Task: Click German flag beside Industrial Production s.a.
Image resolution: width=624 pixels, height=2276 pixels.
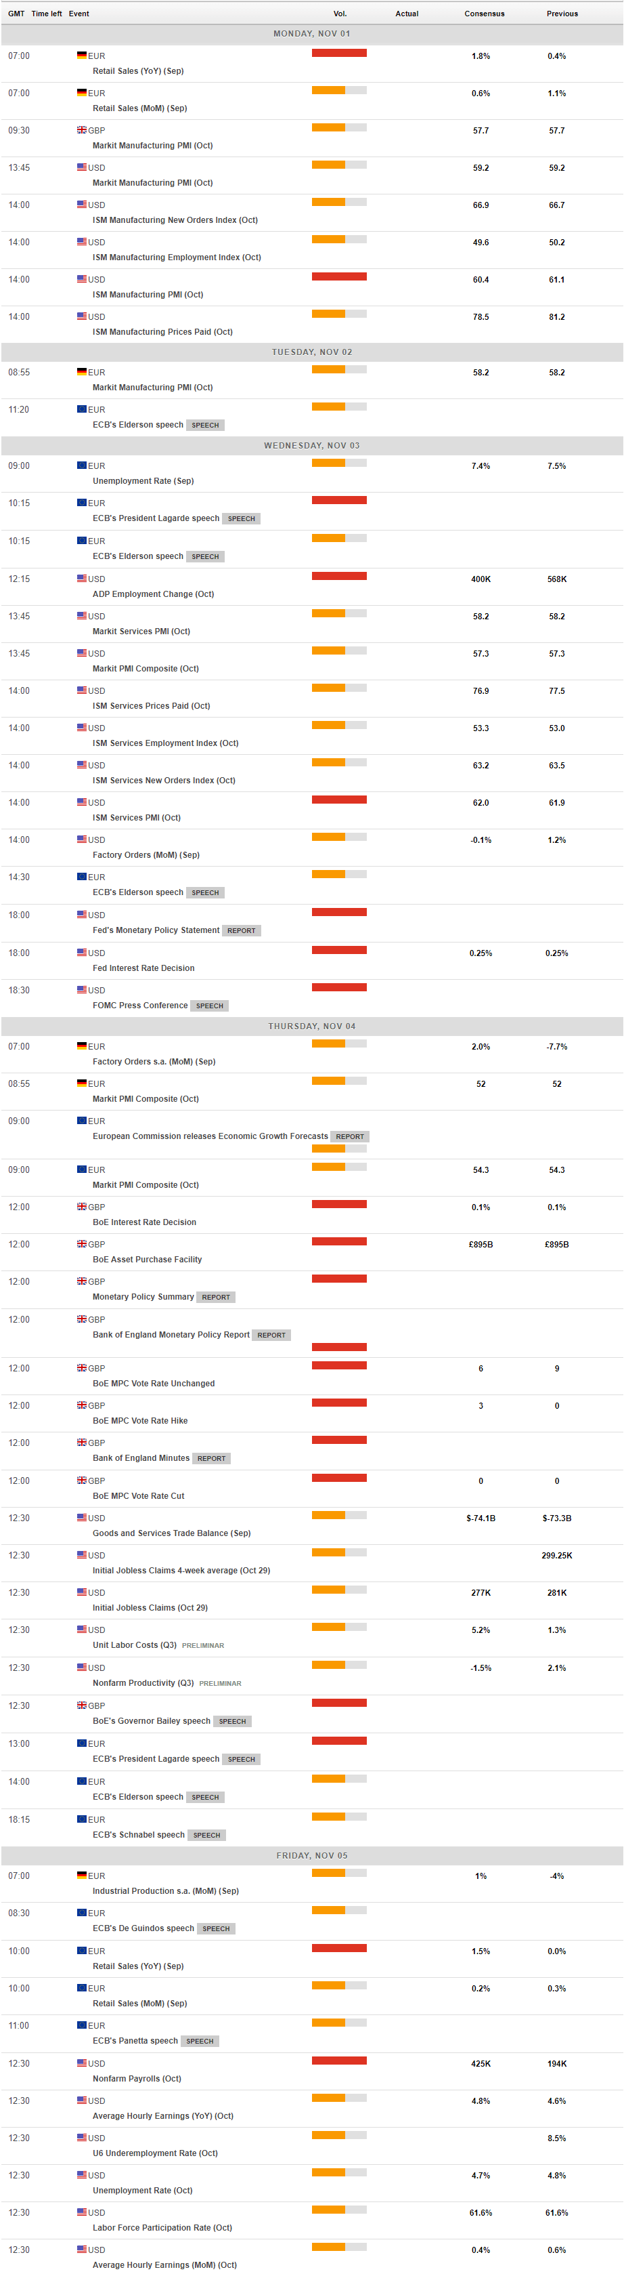Action: pos(81,1875)
